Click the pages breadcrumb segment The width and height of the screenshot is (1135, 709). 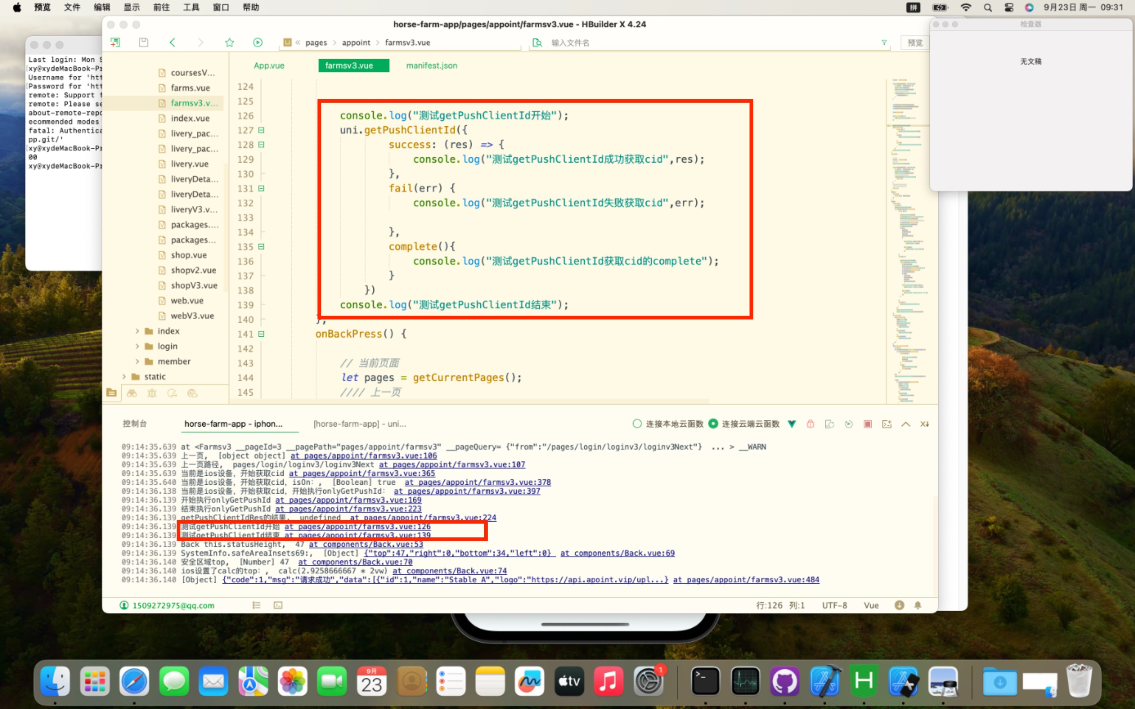pyautogui.click(x=316, y=43)
